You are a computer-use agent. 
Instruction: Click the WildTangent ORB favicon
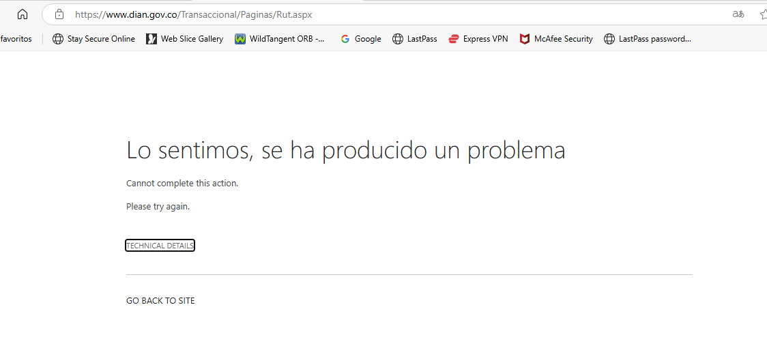click(x=240, y=39)
